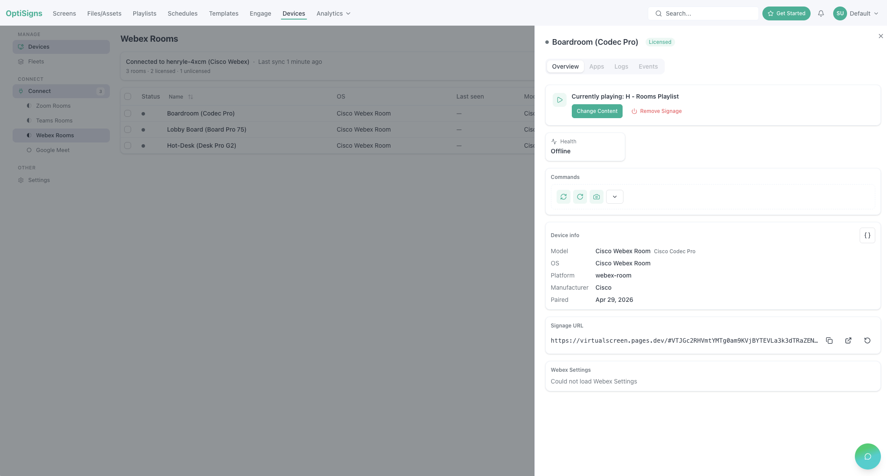Open the Hot-Desk (Desk Pro G2) row
The height and width of the screenshot is (476, 887).
pyautogui.click(x=327, y=145)
